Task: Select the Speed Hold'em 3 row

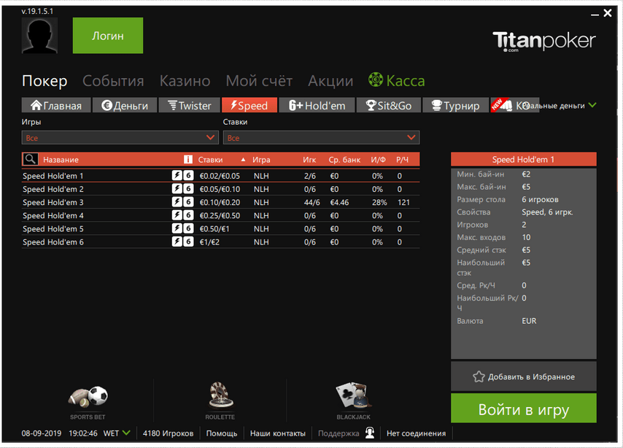Action: tap(220, 202)
